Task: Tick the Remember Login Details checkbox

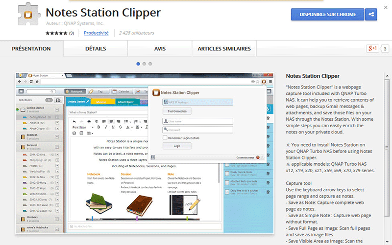Action: 165,137
